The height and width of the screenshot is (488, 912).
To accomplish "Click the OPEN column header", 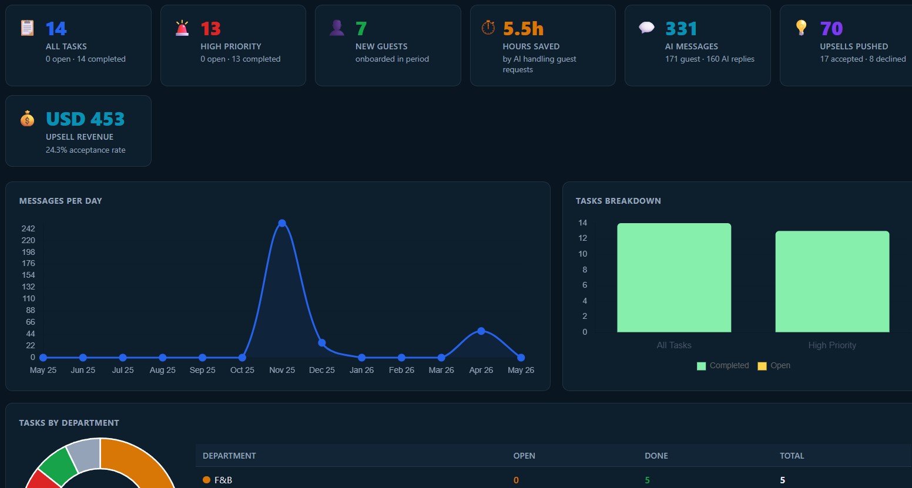I will pyautogui.click(x=524, y=456).
